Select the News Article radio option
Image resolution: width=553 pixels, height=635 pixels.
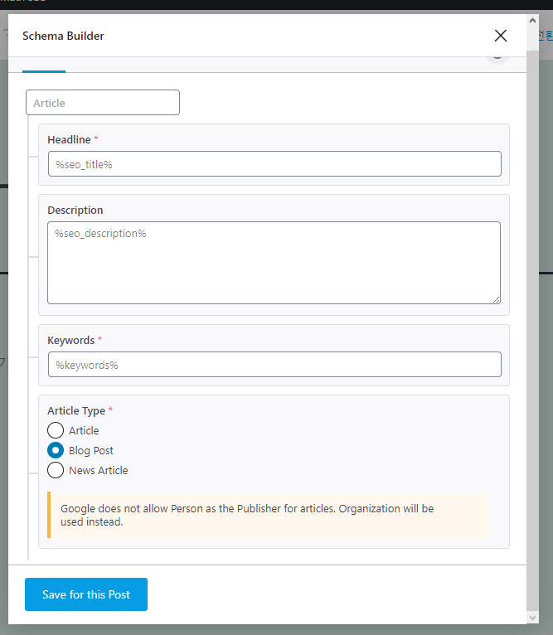(x=56, y=470)
